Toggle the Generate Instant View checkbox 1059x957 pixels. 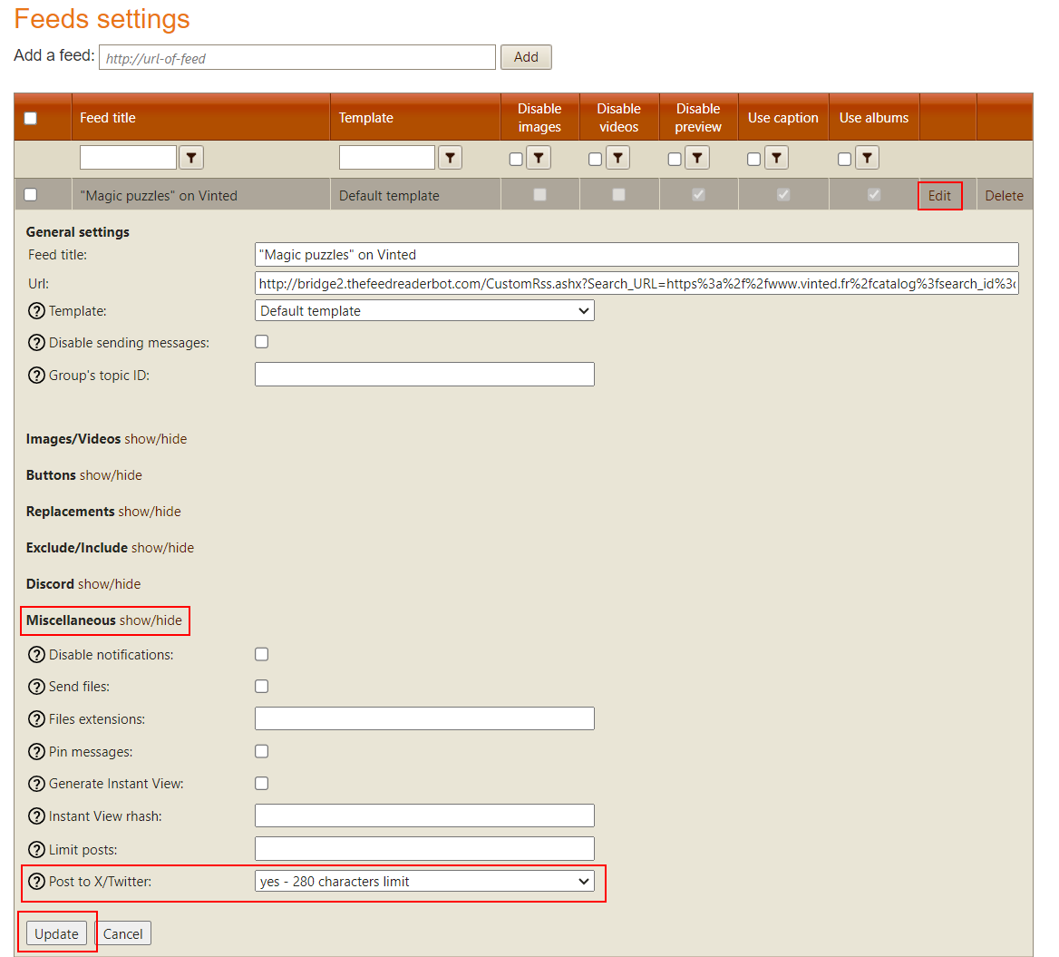pos(262,784)
